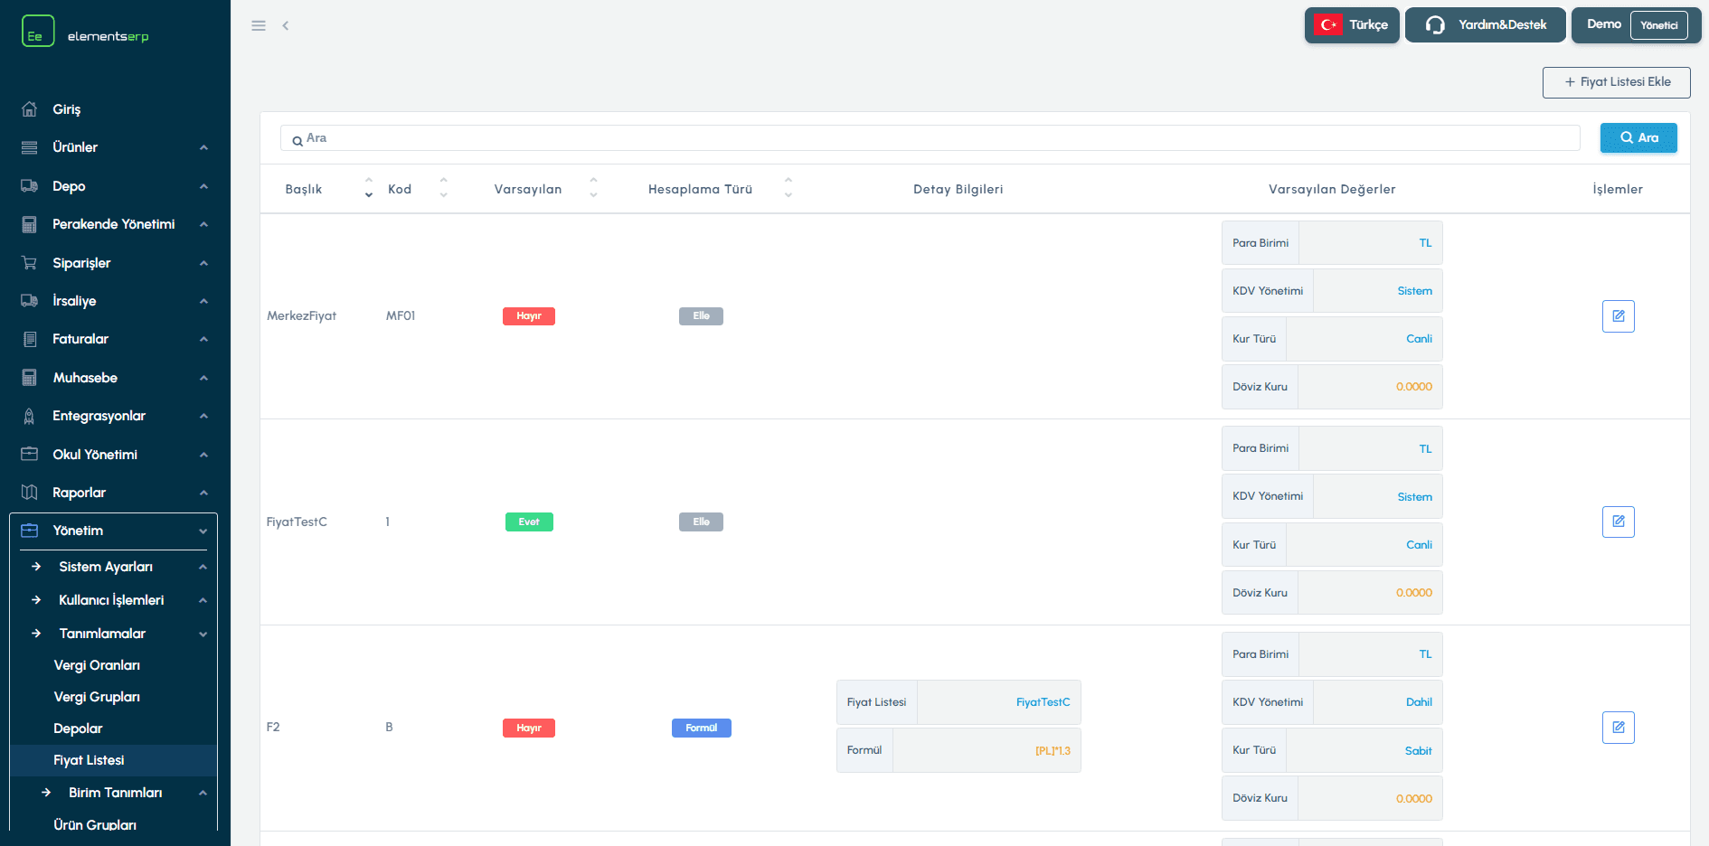
Task: Open Yardım&Destek button
Action: coord(1486,25)
